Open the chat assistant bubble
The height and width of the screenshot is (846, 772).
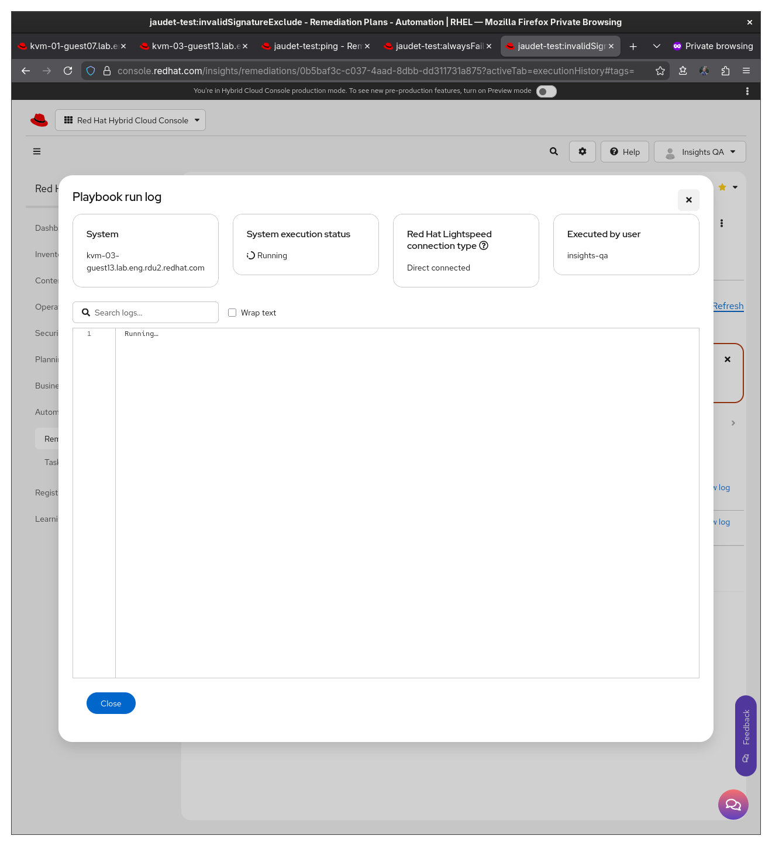tap(733, 805)
